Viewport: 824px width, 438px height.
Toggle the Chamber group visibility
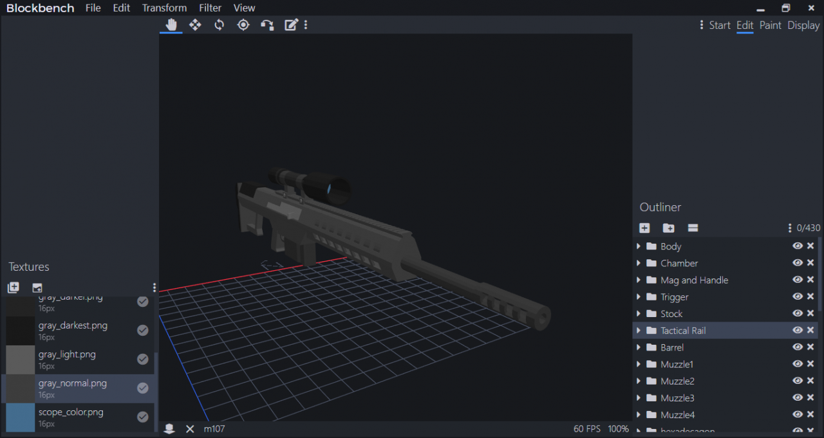coord(798,262)
